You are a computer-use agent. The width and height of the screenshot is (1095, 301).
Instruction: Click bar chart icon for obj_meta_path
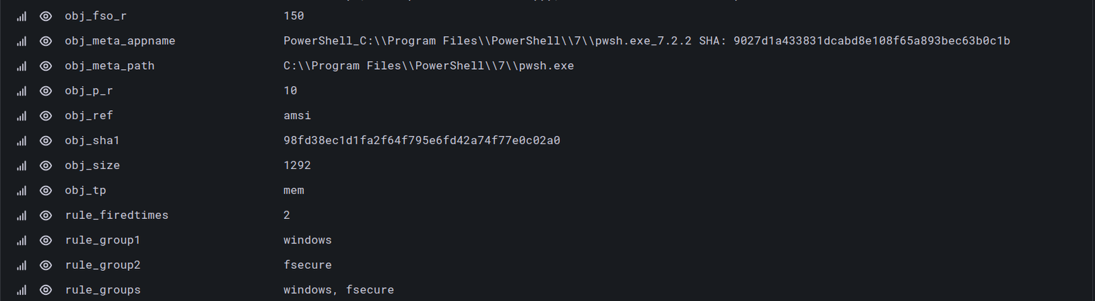coord(22,66)
